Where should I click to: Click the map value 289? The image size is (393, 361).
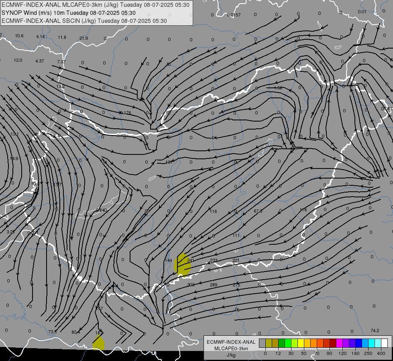(x=214, y=285)
